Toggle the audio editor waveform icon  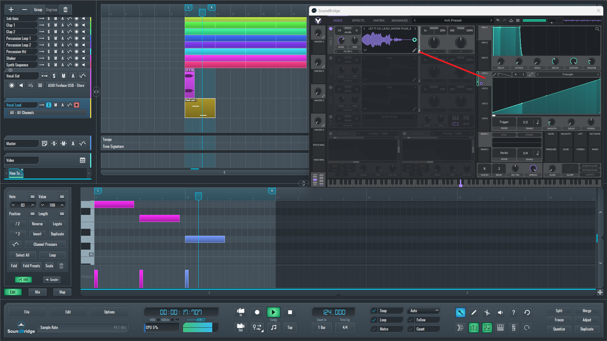pos(487,328)
